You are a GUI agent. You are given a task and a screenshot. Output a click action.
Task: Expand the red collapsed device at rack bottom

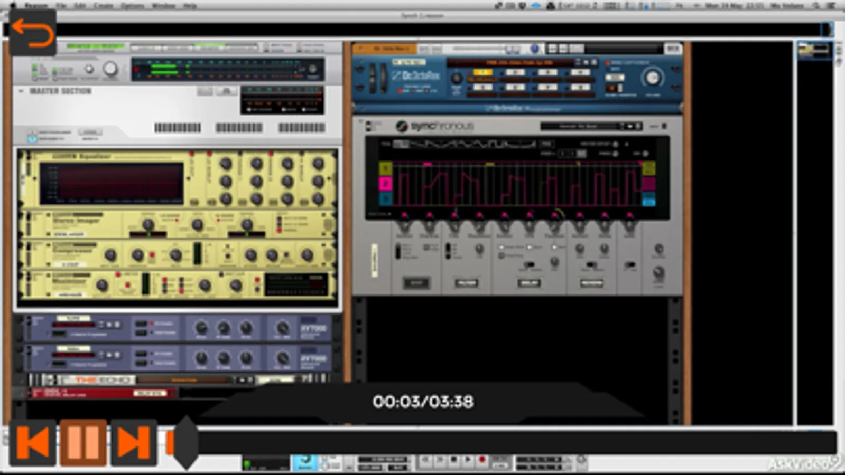(21, 393)
